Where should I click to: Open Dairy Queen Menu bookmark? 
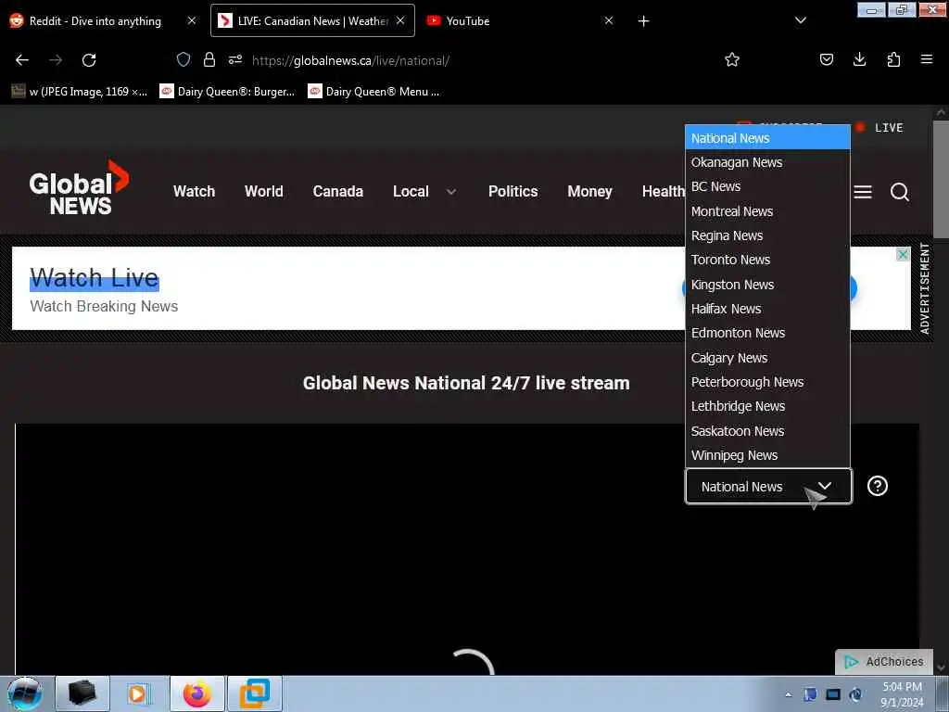(x=373, y=92)
